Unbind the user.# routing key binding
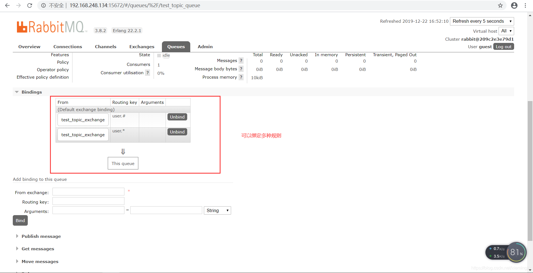The width and height of the screenshot is (533, 273). pyautogui.click(x=177, y=117)
